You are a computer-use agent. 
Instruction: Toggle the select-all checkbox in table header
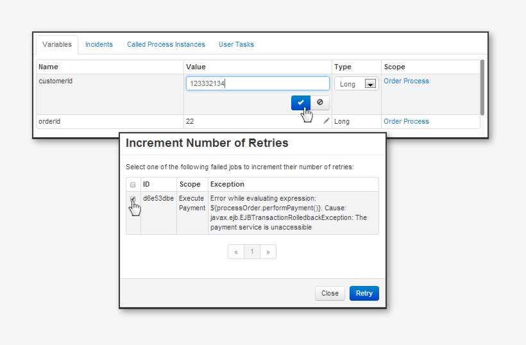coord(133,185)
